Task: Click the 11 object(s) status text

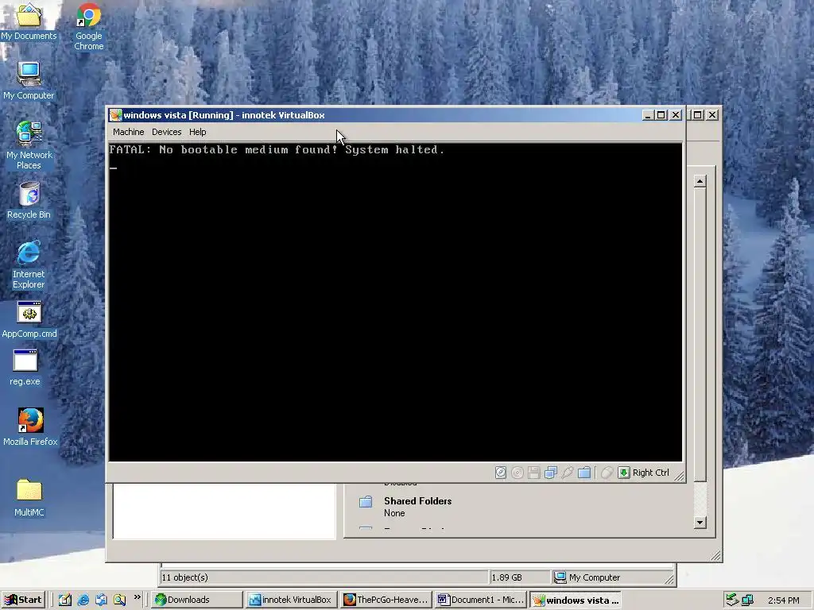Action: (x=184, y=577)
